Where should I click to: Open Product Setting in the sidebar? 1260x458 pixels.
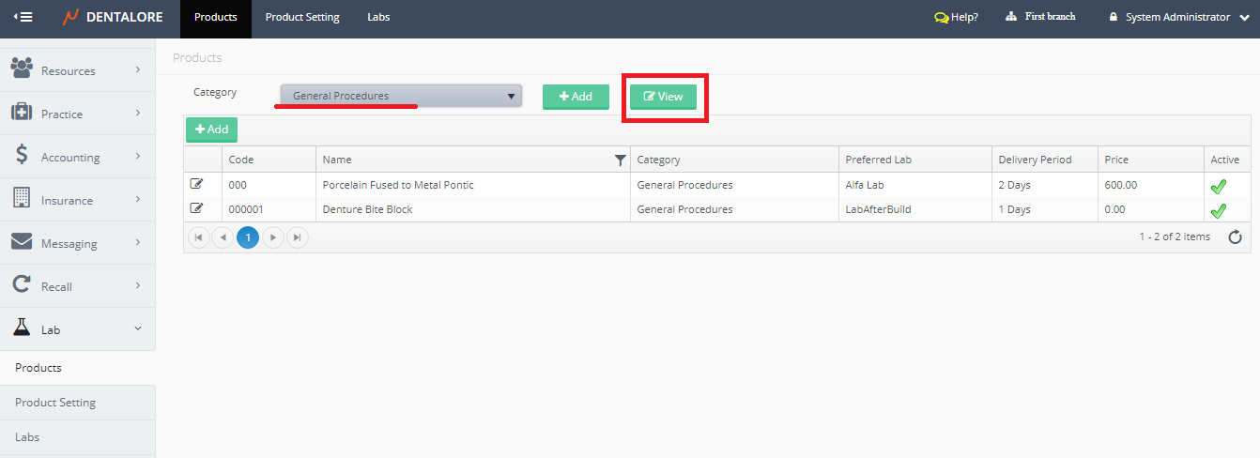point(55,403)
